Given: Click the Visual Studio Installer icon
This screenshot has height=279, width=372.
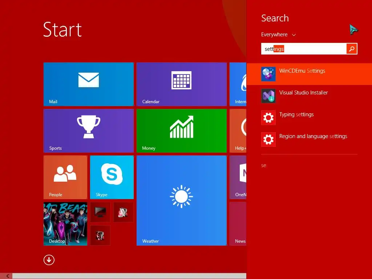Looking at the screenshot, I should click(268, 96).
